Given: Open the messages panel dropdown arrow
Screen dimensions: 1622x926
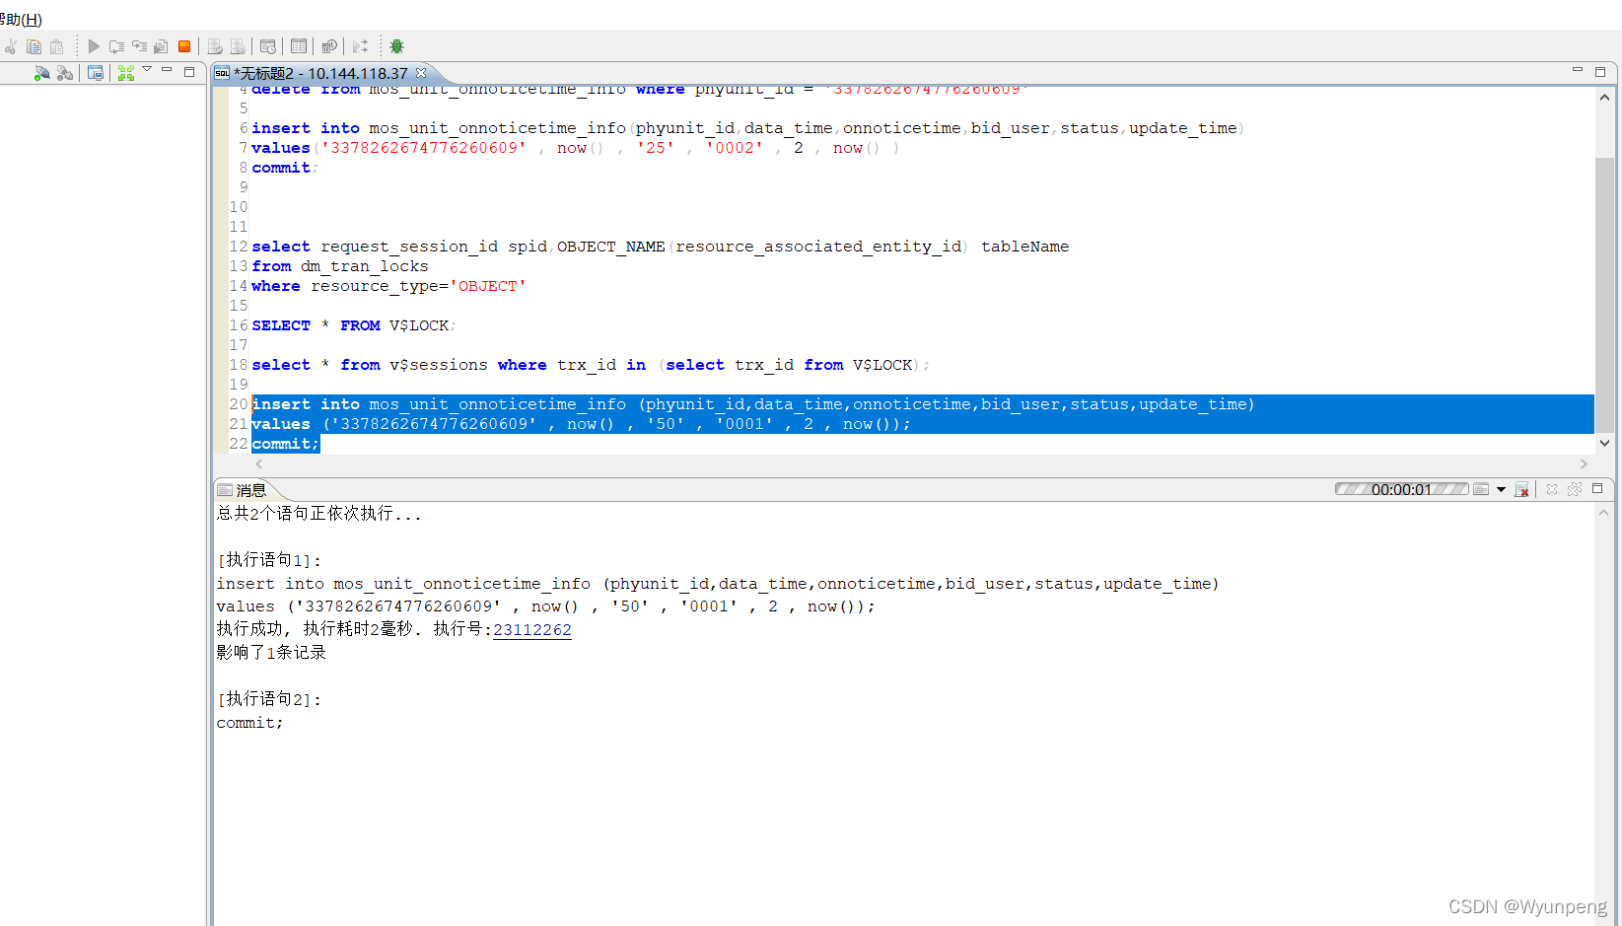Looking at the screenshot, I should pos(1501,490).
